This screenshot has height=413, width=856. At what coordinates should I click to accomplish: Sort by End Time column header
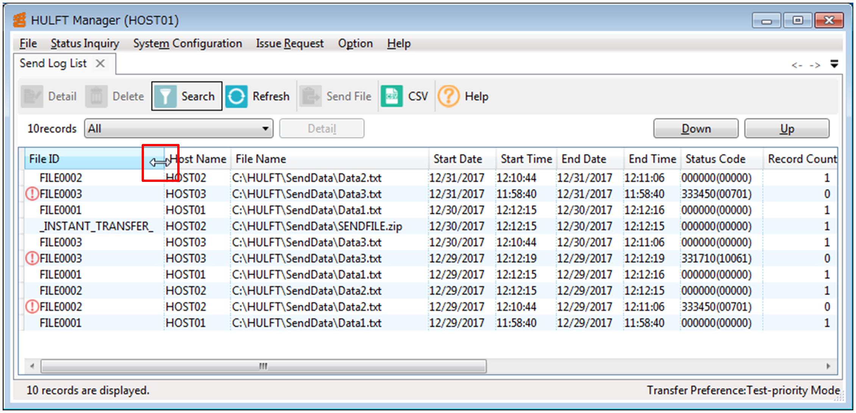652,159
